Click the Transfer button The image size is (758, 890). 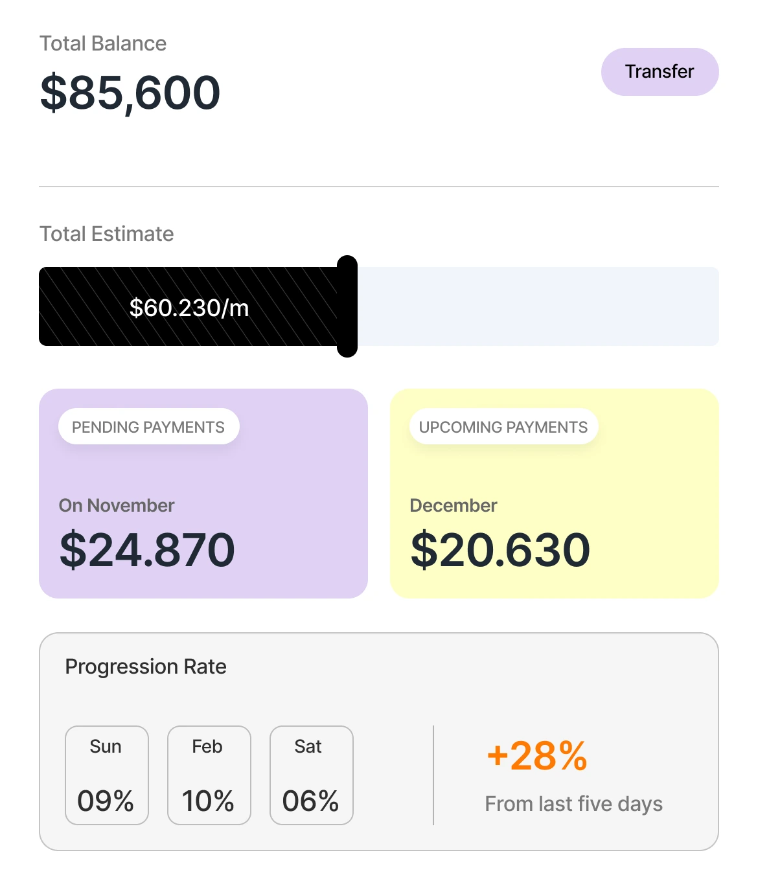[660, 72]
